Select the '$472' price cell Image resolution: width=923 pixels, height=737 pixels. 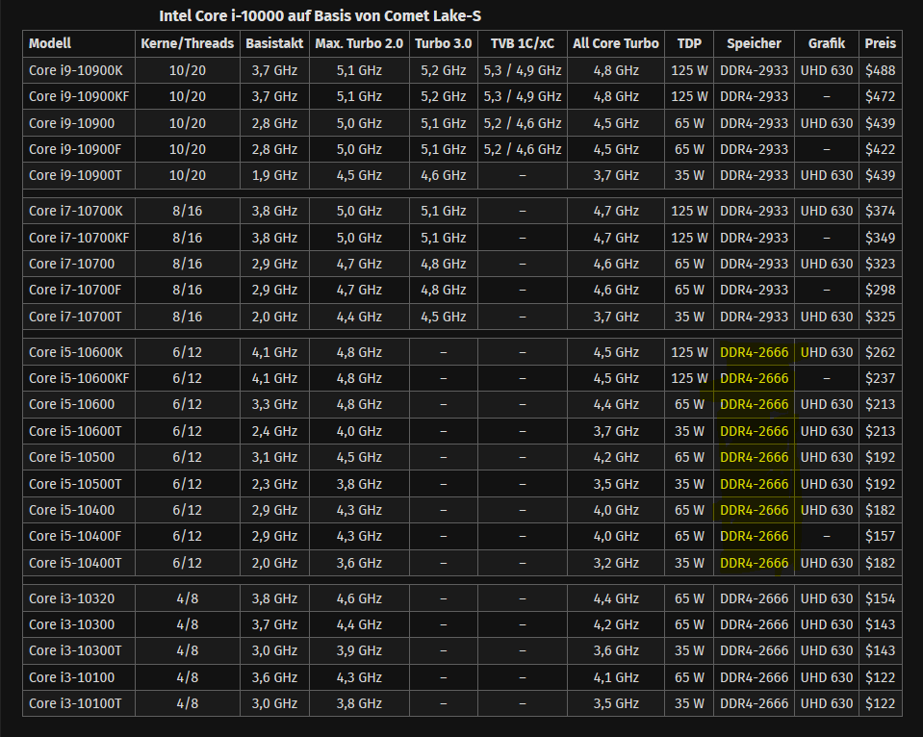tap(880, 96)
